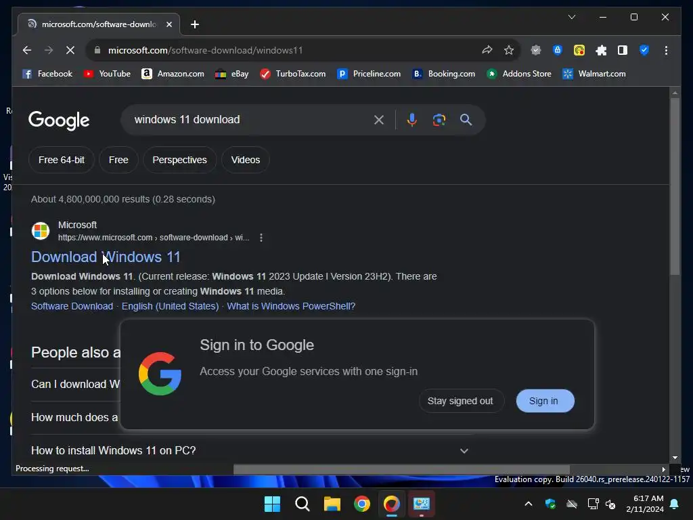
Task: Click the padlock site info icon
Action: [x=97, y=50]
